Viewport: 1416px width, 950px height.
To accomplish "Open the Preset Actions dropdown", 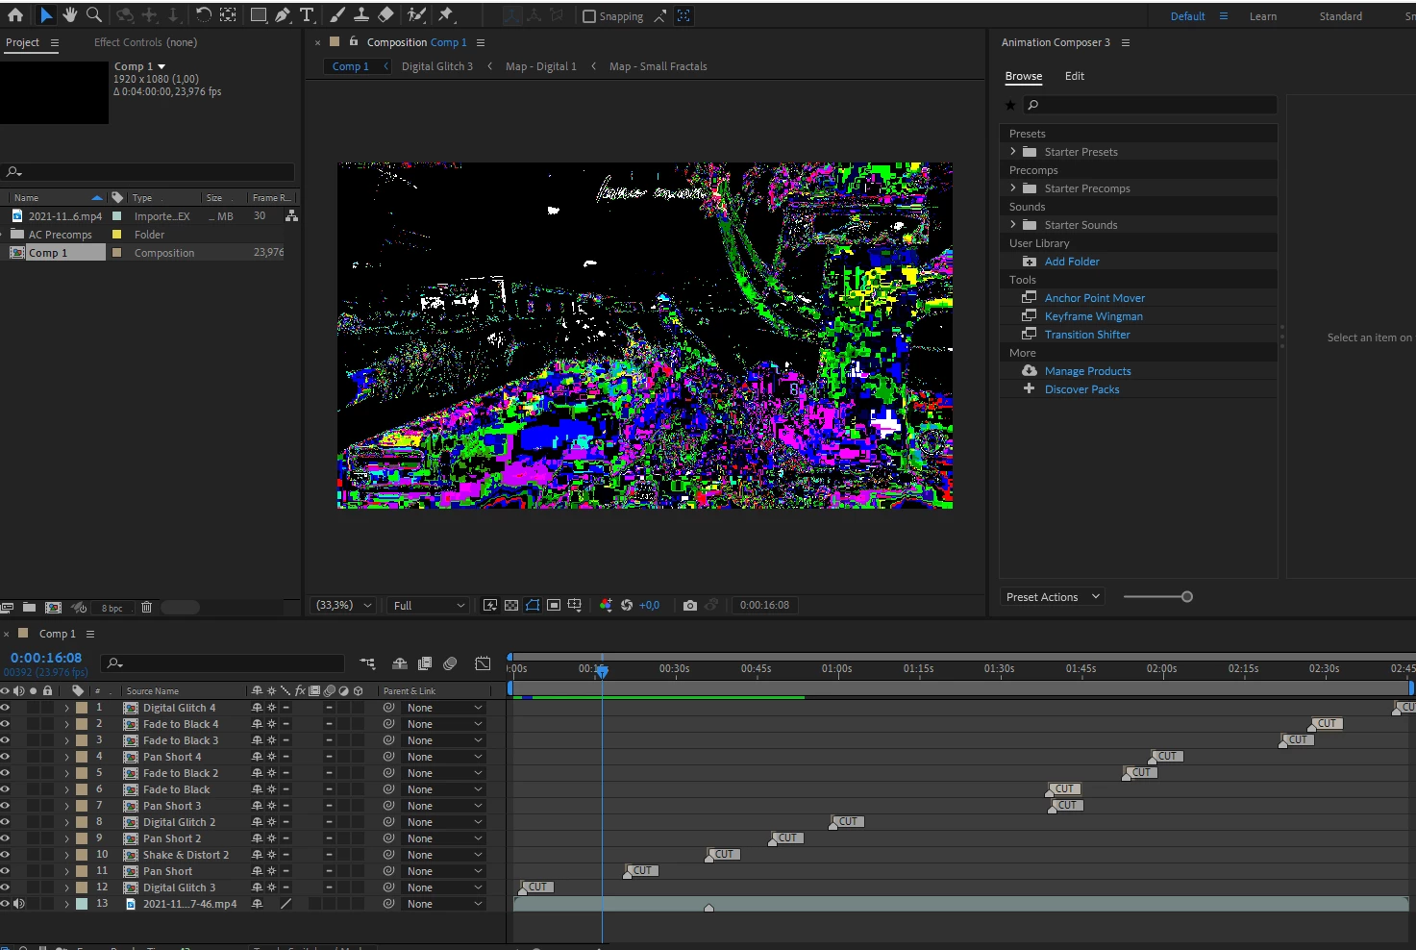I will point(1052,597).
